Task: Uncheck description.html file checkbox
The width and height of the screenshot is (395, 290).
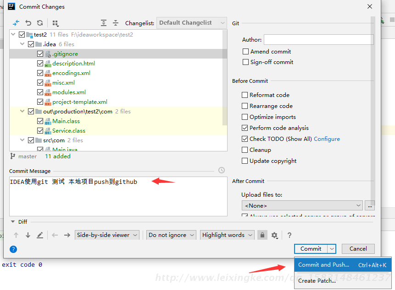Action: [40, 63]
